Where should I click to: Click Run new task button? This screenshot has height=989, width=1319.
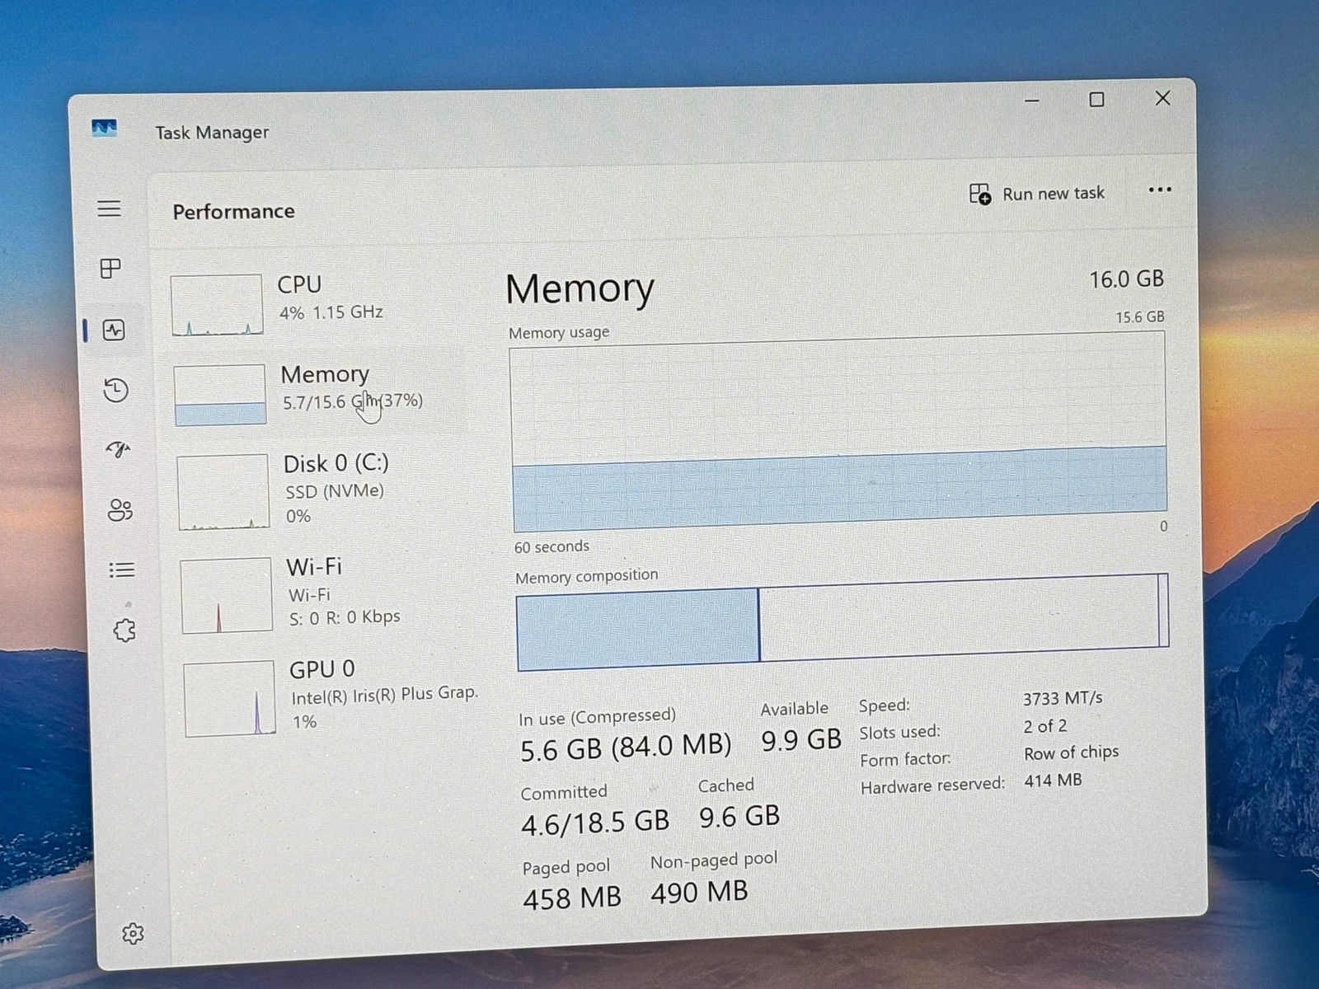pos(1037,194)
